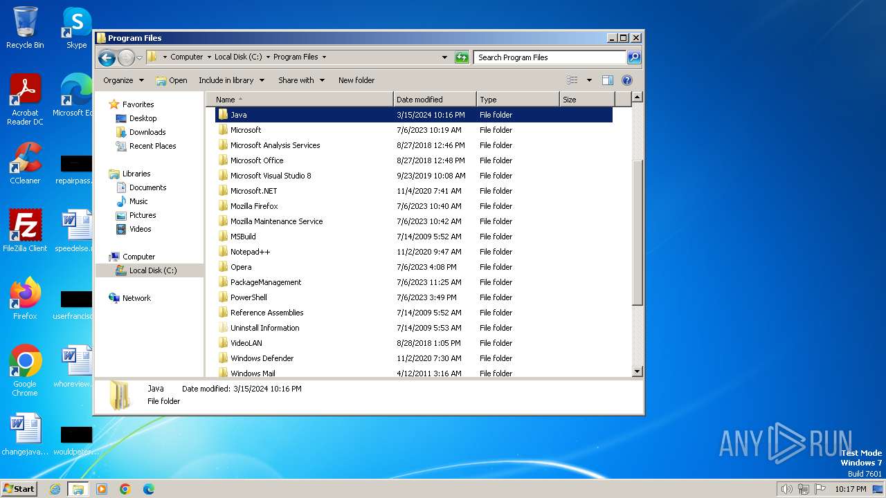
Task: Select the VideoLAN folder
Action: point(246,343)
